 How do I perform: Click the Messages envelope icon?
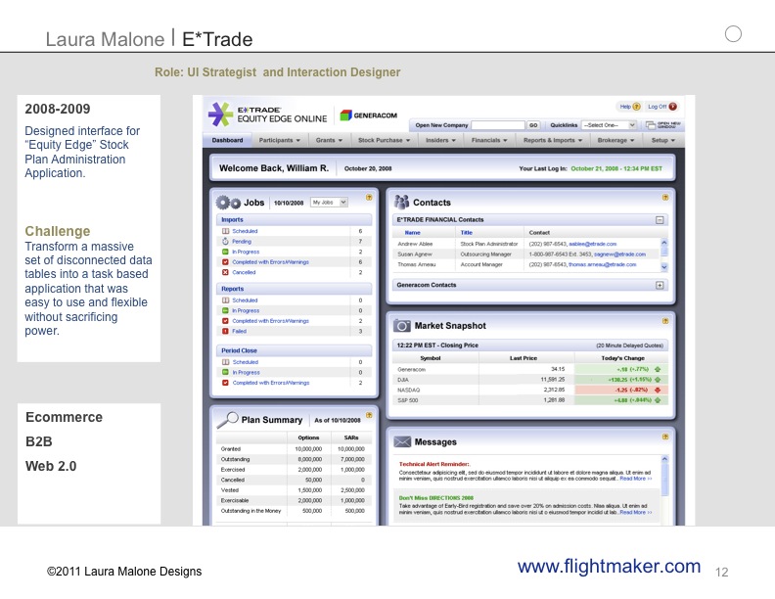[x=402, y=442]
